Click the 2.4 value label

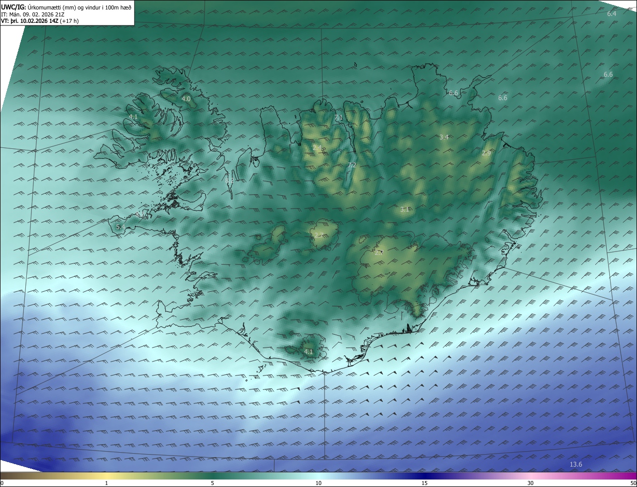coord(317,148)
